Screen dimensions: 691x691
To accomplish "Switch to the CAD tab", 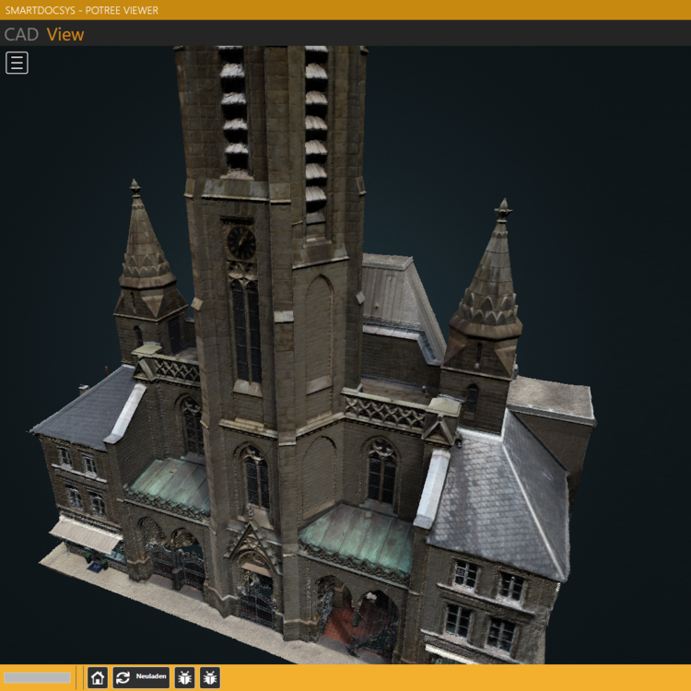I will pos(21,35).
